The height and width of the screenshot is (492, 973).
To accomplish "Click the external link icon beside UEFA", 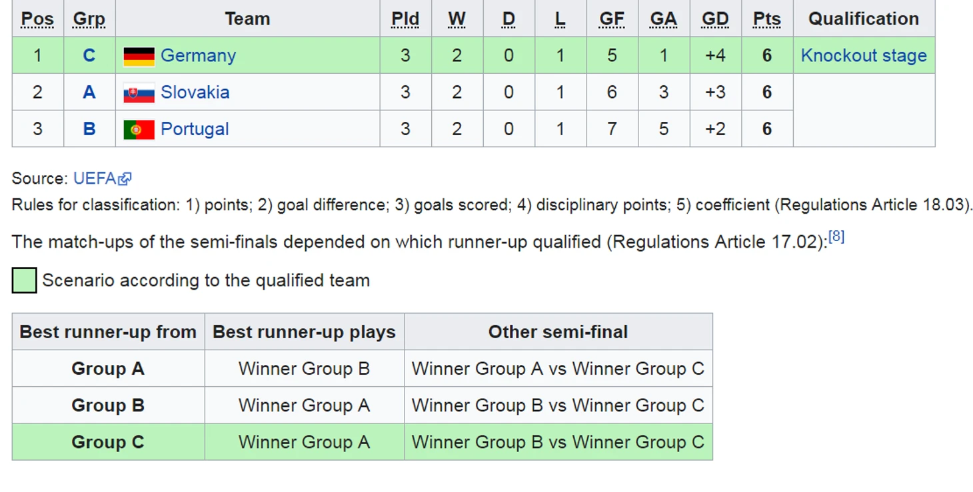I will [x=125, y=178].
